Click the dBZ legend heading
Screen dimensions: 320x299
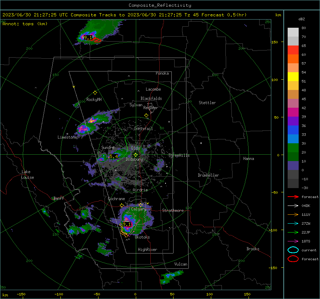pyautogui.click(x=302, y=19)
